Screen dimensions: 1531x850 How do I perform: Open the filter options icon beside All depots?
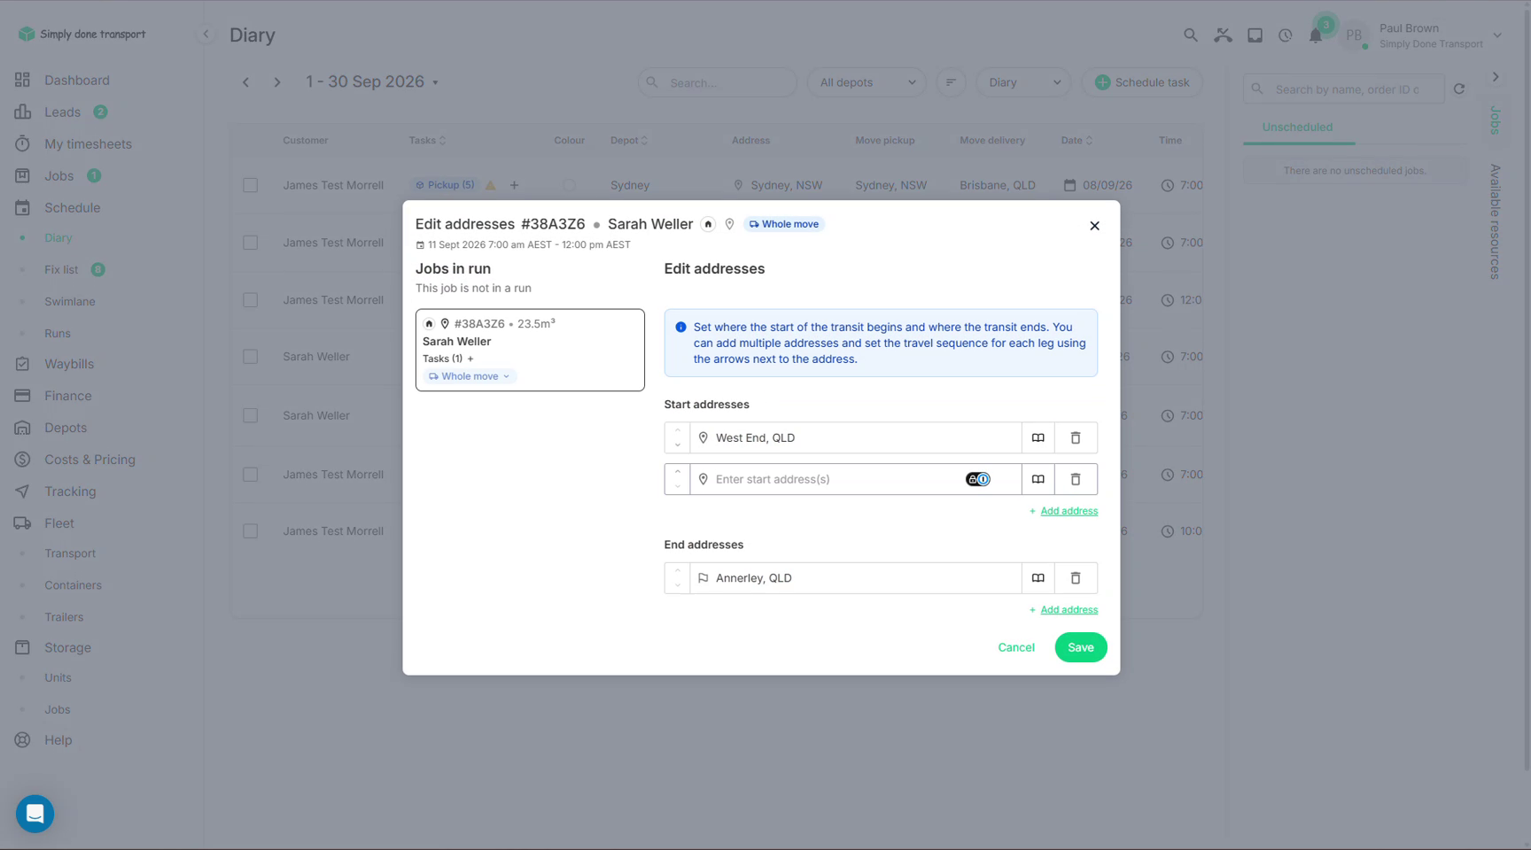(951, 82)
